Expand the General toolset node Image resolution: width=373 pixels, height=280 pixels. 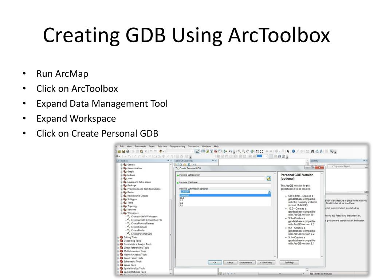coord(121,165)
